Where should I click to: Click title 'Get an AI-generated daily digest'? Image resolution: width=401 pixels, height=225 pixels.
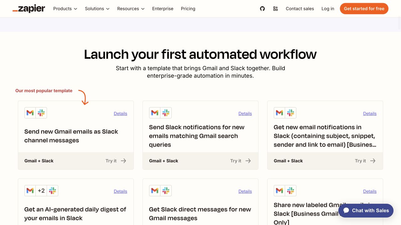coord(75,214)
